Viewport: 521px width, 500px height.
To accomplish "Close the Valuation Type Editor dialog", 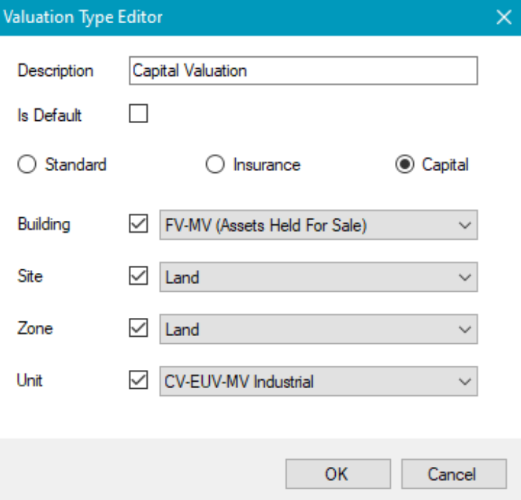I will [503, 18].
